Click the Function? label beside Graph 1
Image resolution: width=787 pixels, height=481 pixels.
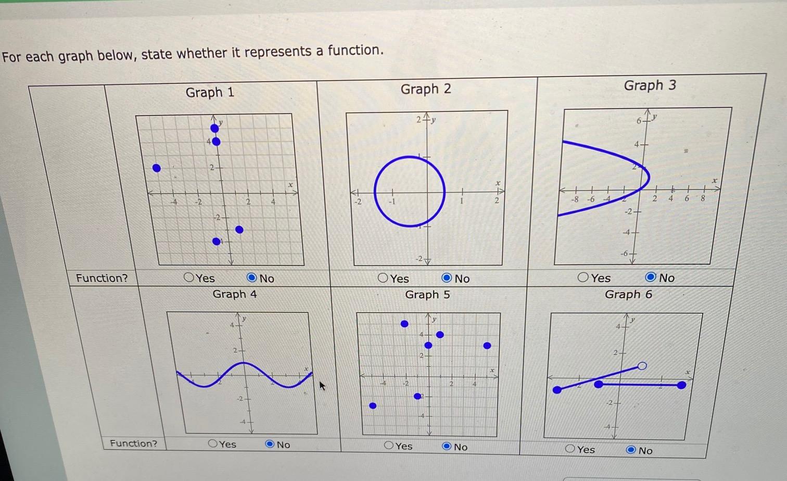103,278
